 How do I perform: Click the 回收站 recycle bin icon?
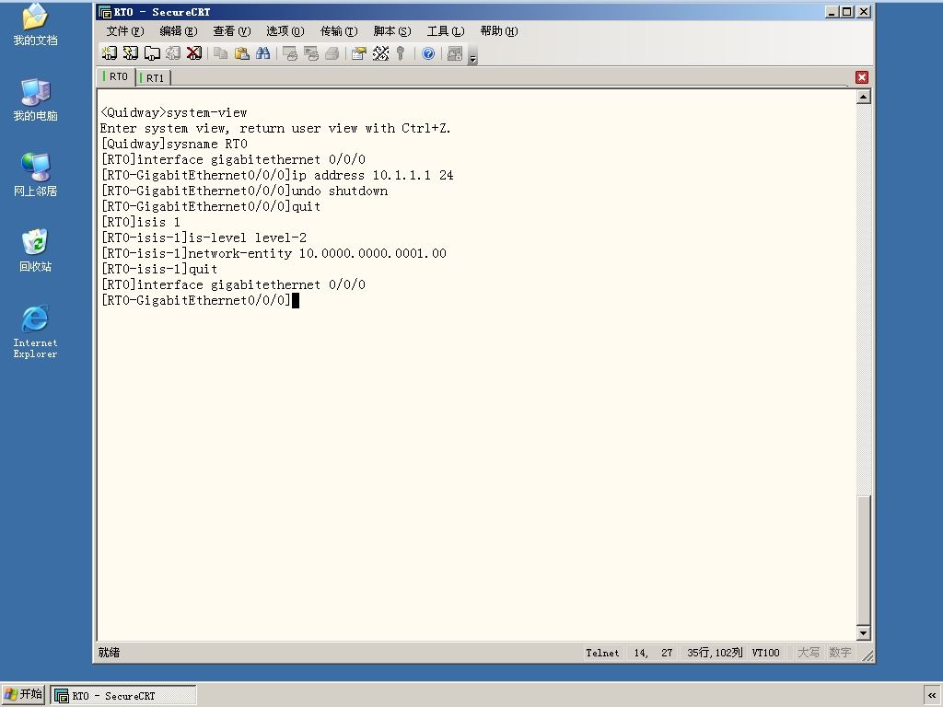click(x=36, y=250)
